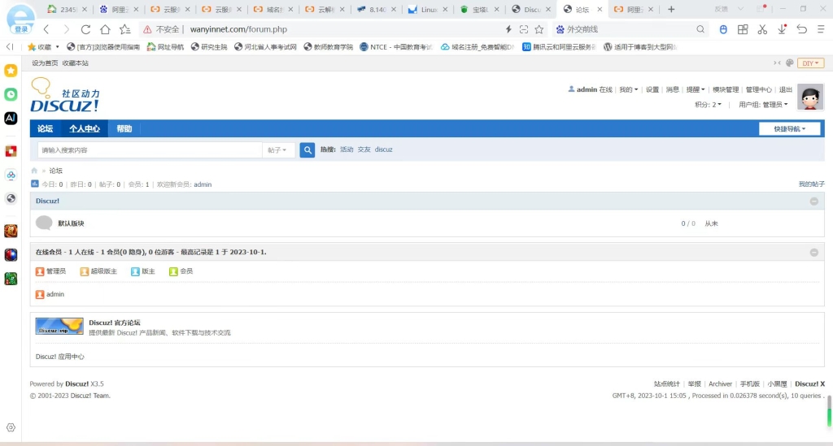Expand the 提醒 notifications dropdown
833x446 pixels.
tap(696, 89)
